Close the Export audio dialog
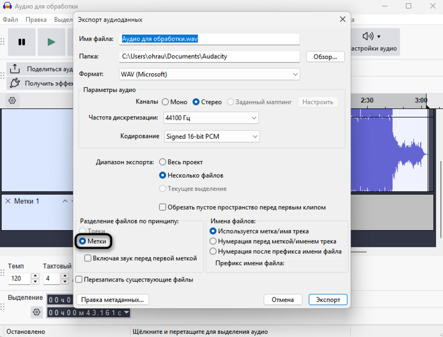The image size is (443, 337). coord(342,19)
